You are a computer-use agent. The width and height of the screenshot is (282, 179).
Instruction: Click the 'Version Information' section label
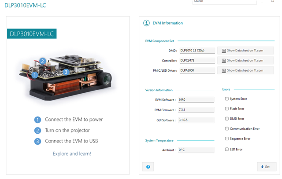pyautogui.click(x=159, y=90)
